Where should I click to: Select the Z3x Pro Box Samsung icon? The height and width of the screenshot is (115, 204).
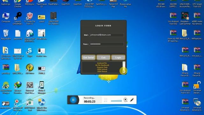tap(6, 53)
